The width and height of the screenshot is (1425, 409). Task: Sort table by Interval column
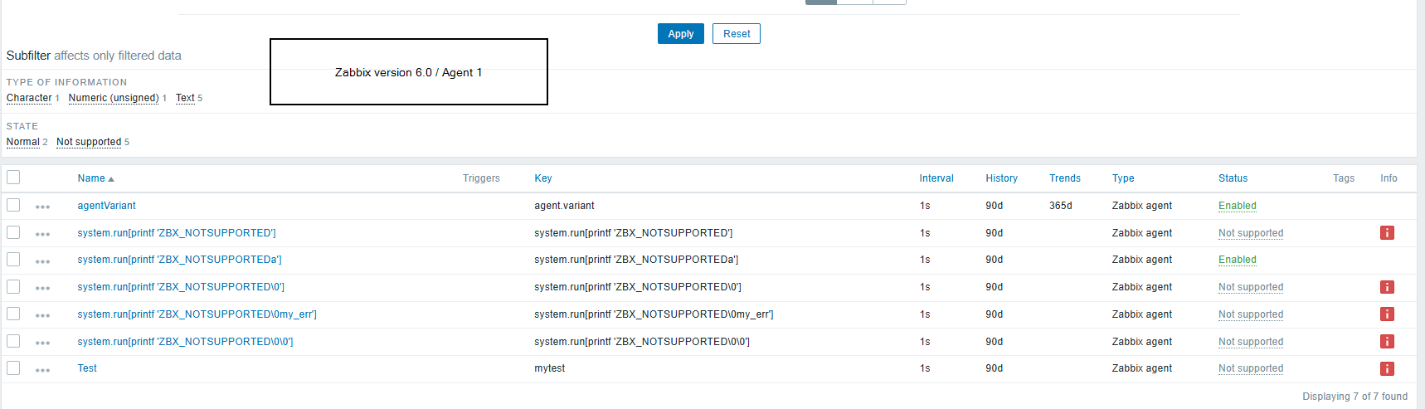[x=936, y=178]
